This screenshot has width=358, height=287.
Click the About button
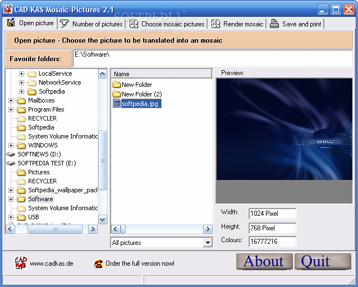(x=264, y=261)
